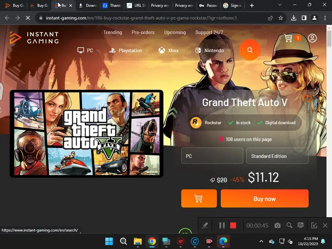Share this page icon in address bar

pyautogui.click(x=270, y=18)
